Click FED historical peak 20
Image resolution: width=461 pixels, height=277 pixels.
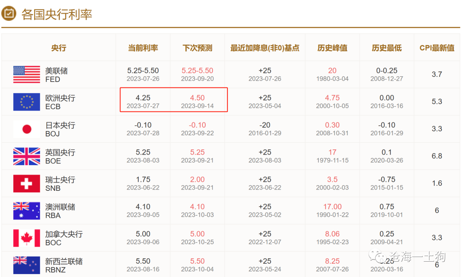pos(332,70)
